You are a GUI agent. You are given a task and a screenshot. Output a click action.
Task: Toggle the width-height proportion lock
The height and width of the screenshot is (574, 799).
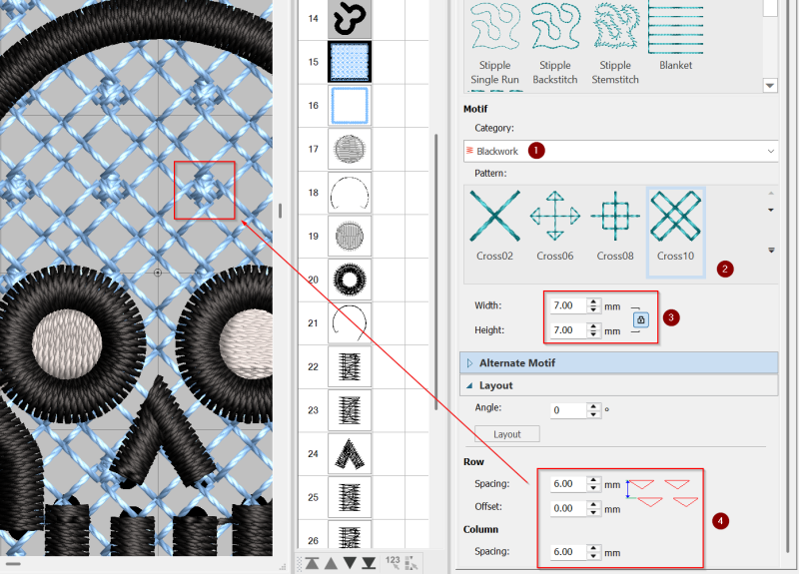(x=640, y=319)
